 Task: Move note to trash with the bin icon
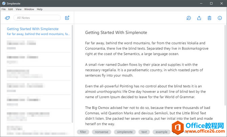tap(209, 18)
